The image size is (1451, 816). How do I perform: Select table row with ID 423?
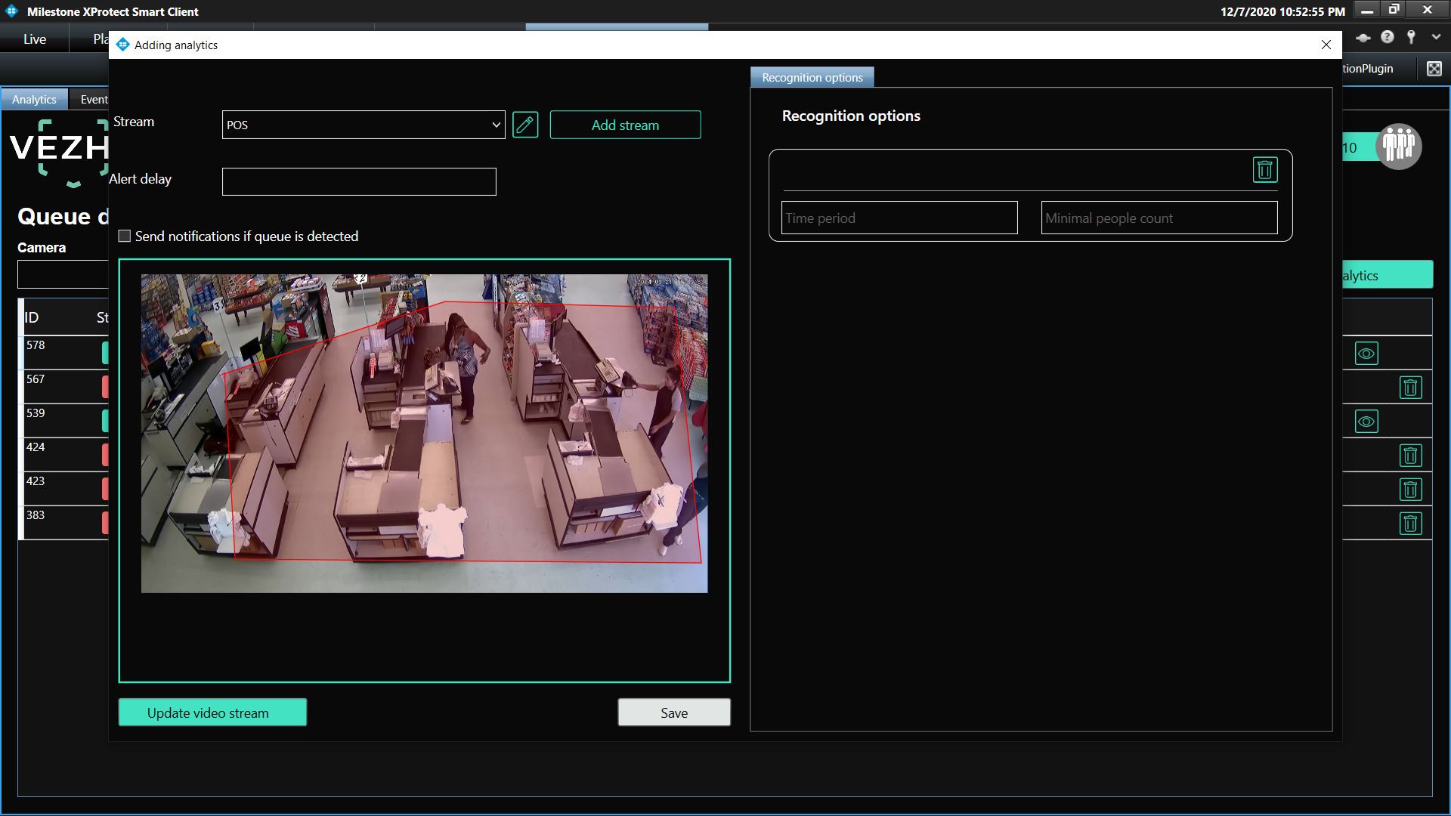(64, 489)
